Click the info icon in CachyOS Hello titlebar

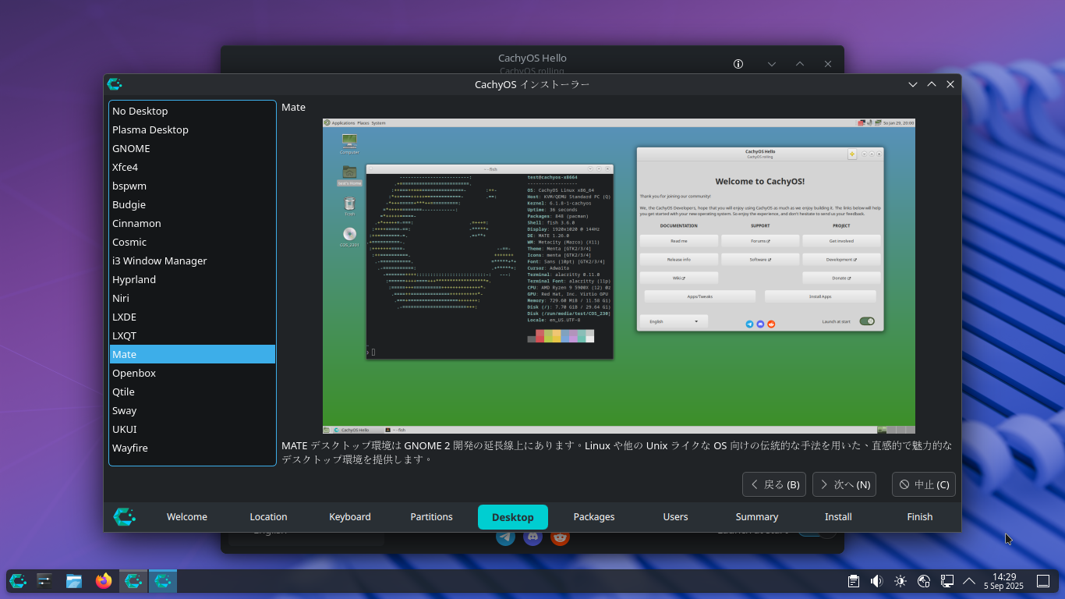(738, 64)
